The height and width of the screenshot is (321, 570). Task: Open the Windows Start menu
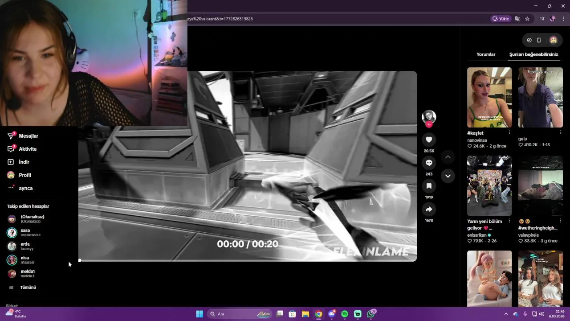coord(199,314)
